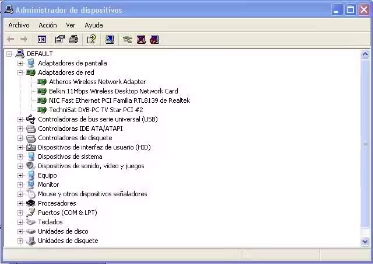Screen dimensions: 373x264
Task: Expand Controladoras IDE ATA/ATAPI
Action: click(x=20, y=128)
